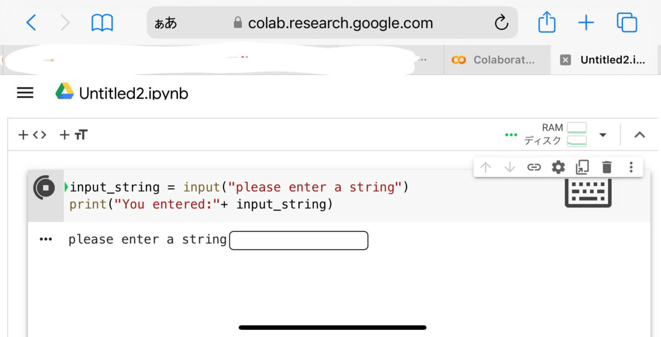661x337 pixels.
Task: Mirror cell in a tab
Action: [582, 166]
